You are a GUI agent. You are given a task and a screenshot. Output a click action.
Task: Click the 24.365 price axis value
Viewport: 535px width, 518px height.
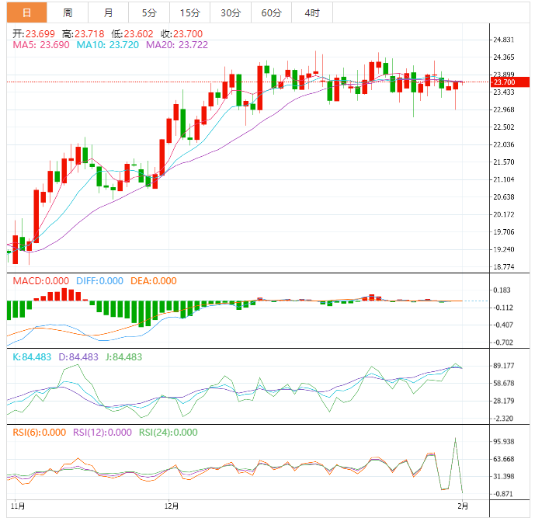pos(504,57)
